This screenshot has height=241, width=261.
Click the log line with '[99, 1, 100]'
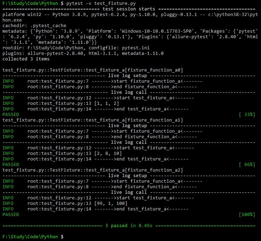[x=65, y=203]
